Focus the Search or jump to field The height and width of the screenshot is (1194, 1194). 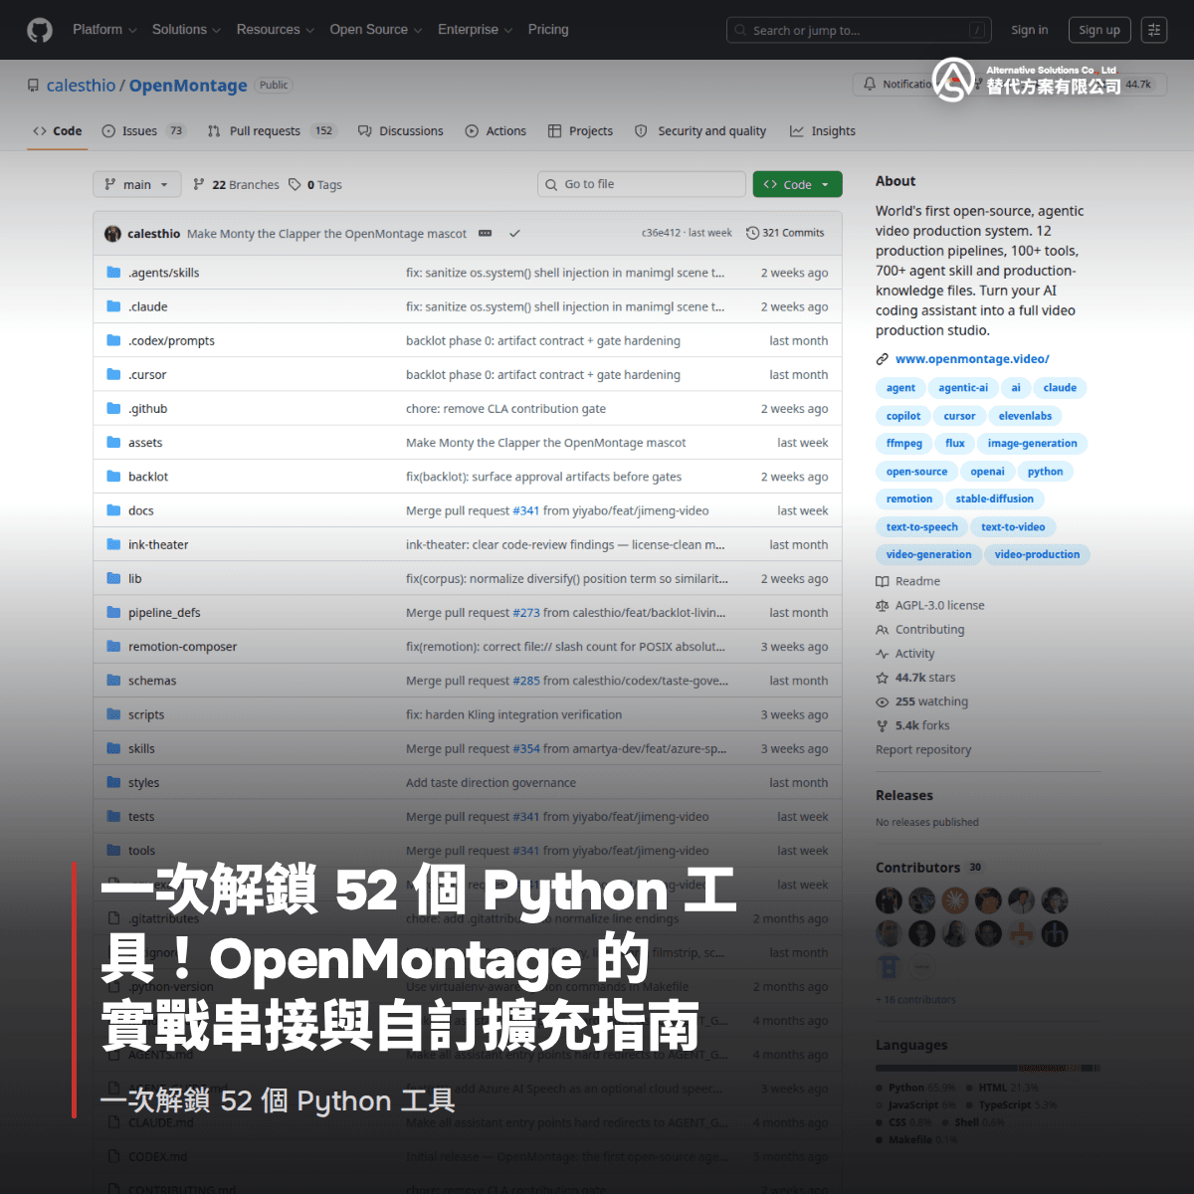pyautogui.click(x=860, y=31)
